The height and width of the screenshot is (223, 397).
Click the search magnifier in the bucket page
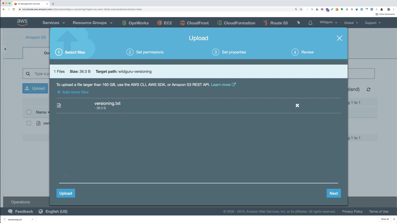click(x=28, y=74)
